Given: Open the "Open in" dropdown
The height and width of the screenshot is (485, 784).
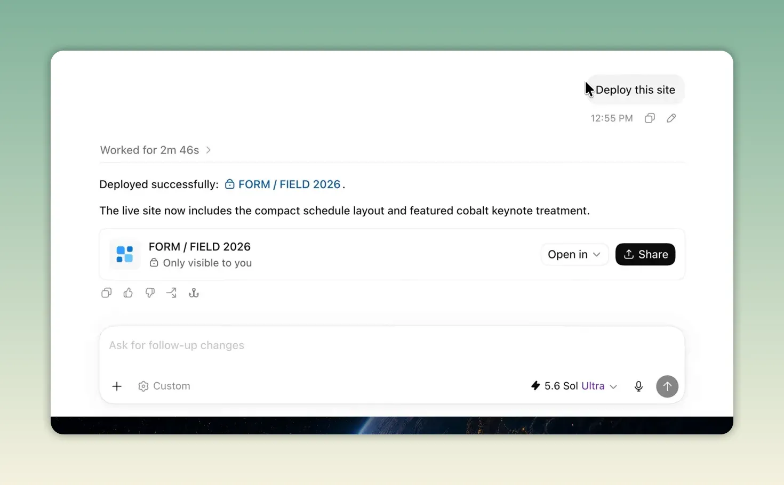Looking at the screenshot, I should (574, 254).
